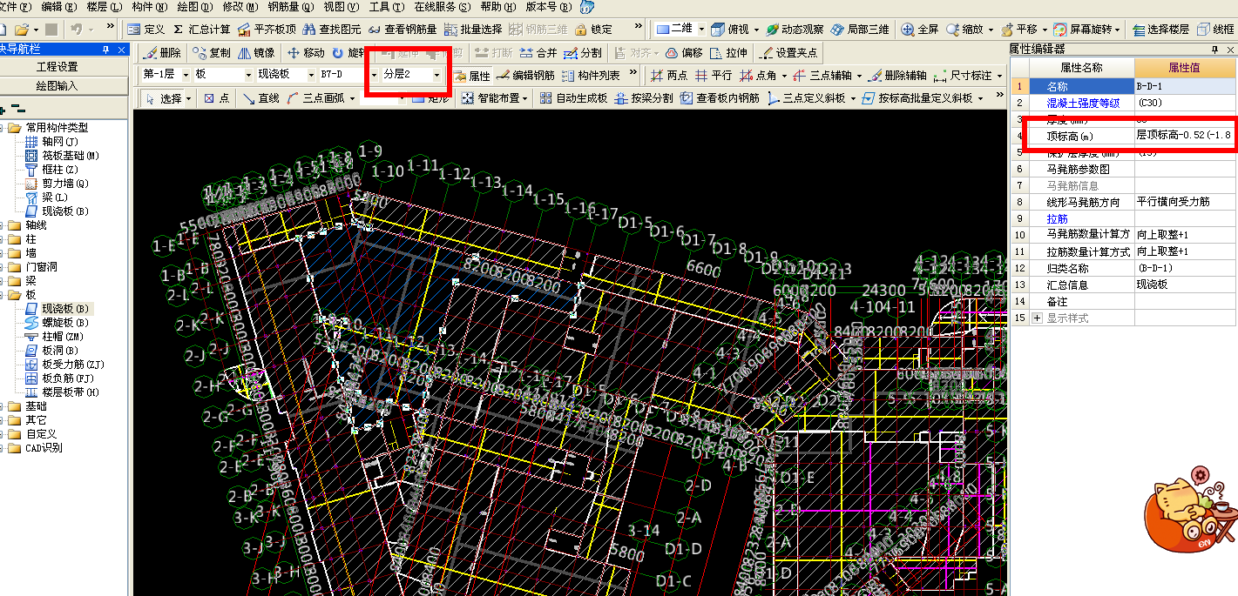Viewport: 1238px width, 596px height.
Task: Open 构件列表 component list
Action: pyautogui.click(x=591, y=76)
